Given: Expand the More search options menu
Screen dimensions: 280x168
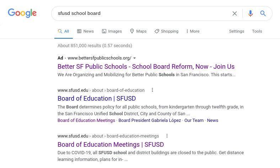Looking at the screenshot, I should [x=193, y=31].
